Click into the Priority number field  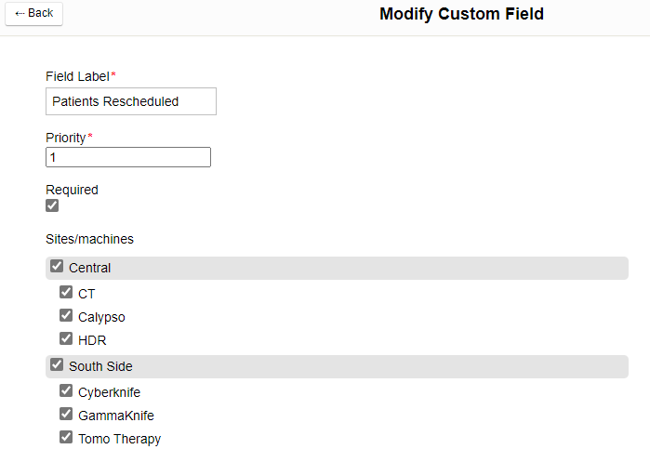click(128, 157)
